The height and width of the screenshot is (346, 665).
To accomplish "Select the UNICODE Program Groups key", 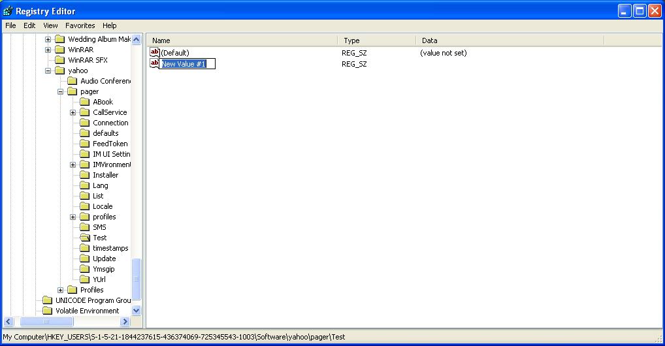I will (x=93, y=301).
